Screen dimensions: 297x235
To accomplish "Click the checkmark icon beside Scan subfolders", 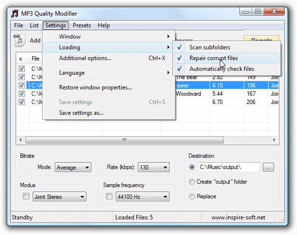I will pos(180,47).
